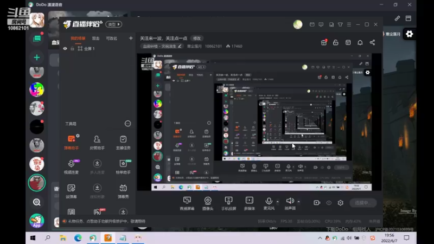Image resolution: width=434 pixels, height=244 pixels.
Task: Open the 弹幕助手 danmaku assistant tool
Action: tap(71, 143)
